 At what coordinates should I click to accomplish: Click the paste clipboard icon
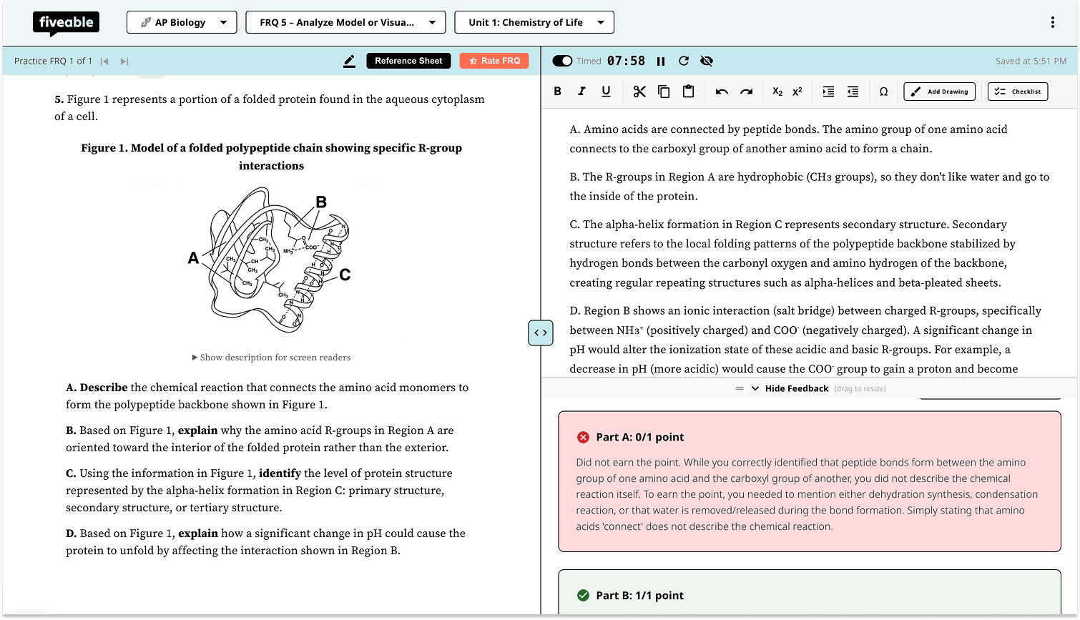tap(688, 92)
